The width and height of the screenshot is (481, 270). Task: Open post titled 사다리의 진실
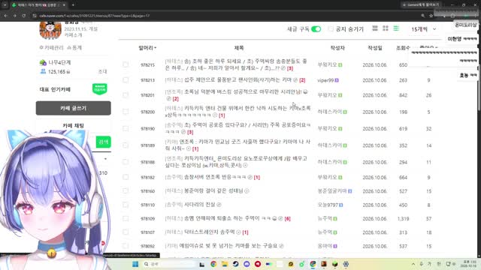pos(199,205)
